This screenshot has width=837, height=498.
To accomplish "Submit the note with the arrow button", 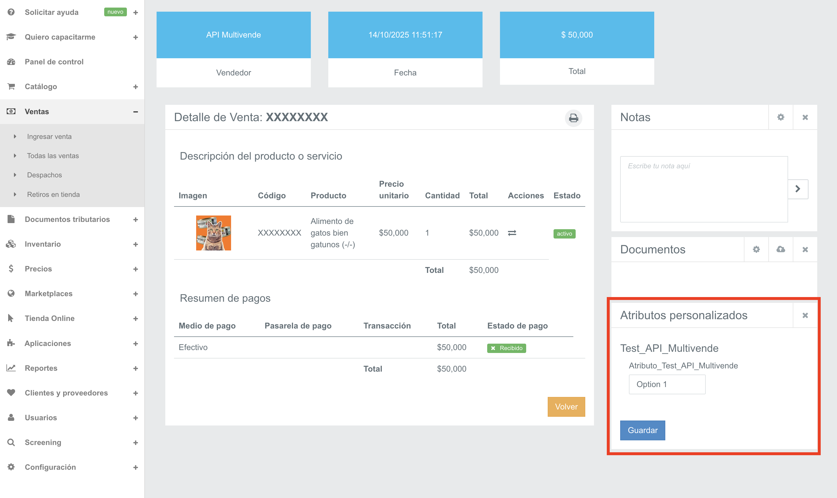I will coord(797,189).
